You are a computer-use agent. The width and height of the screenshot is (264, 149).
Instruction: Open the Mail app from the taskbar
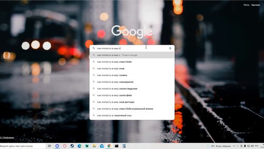click(102, 146)
